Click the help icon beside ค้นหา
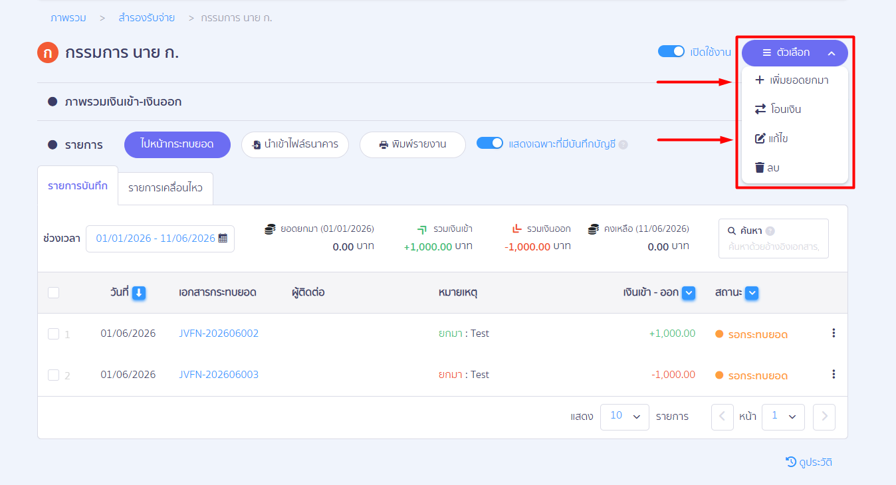Viewport: 896px width, 485px height. [770, 231]
